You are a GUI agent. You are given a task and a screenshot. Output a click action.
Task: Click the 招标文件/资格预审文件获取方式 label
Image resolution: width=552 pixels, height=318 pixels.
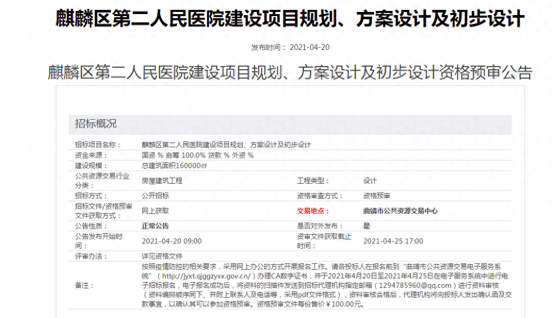point(104,211)
